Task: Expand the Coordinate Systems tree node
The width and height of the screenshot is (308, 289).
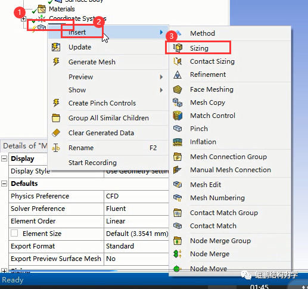Action: click(23, 19)
